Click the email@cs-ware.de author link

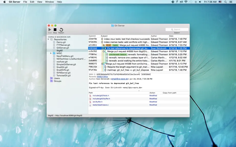pyautogui.click(x=120, y=79)
